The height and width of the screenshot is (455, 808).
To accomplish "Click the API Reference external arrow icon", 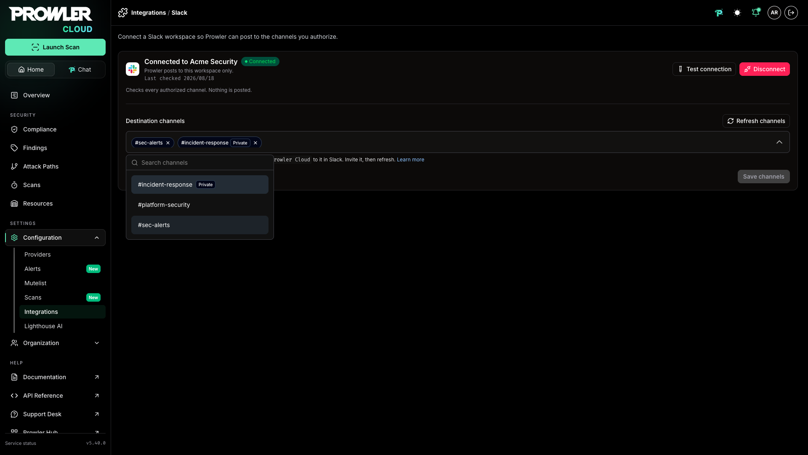I will 97,396.
